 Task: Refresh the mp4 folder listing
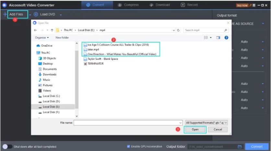tap(178, 30)
